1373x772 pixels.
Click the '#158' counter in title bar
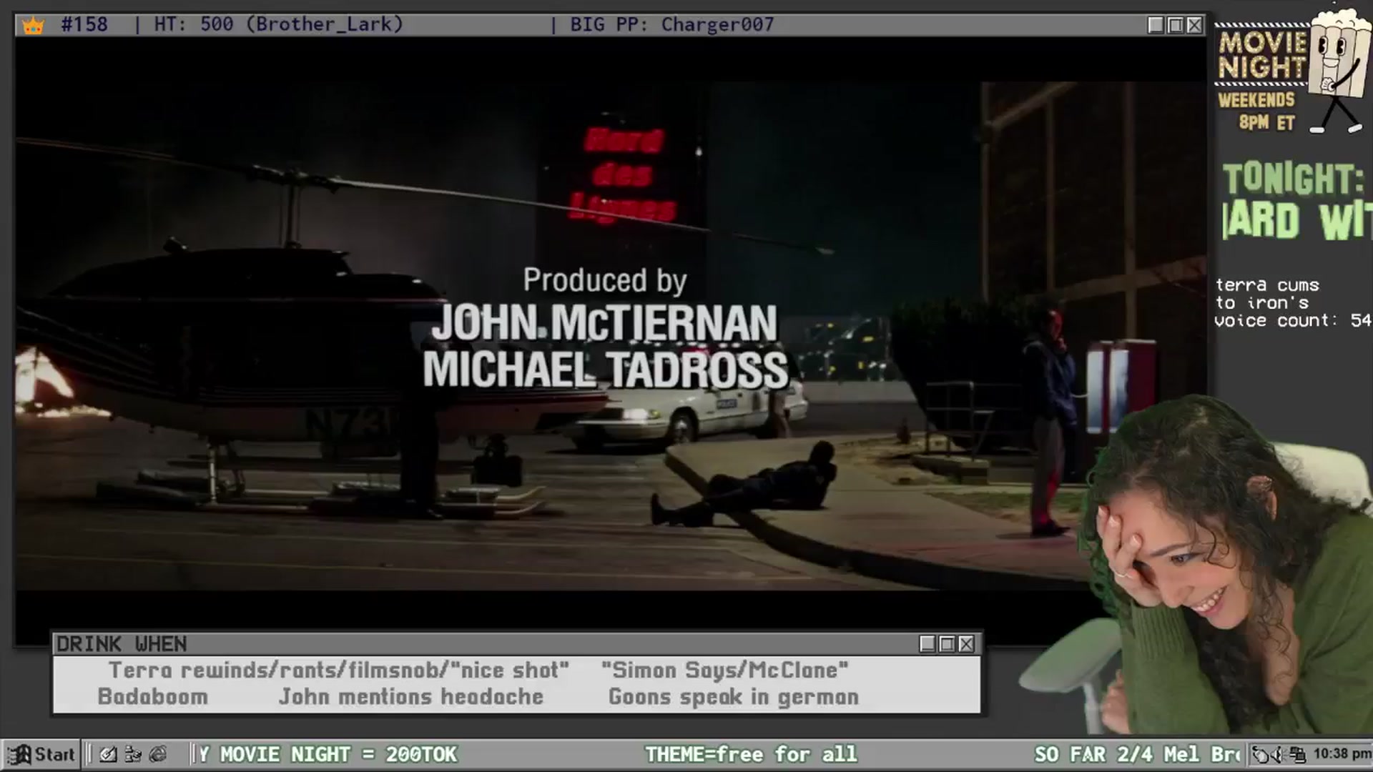tap(84, 24)
